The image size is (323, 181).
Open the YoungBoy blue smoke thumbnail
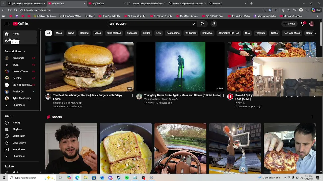[x=180, y=67]
